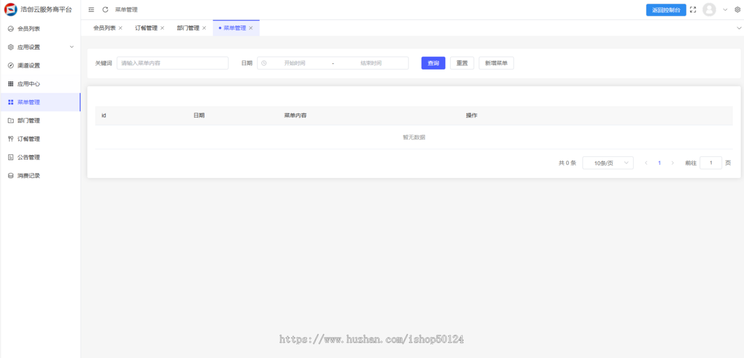Click the 重置 button

462,63
